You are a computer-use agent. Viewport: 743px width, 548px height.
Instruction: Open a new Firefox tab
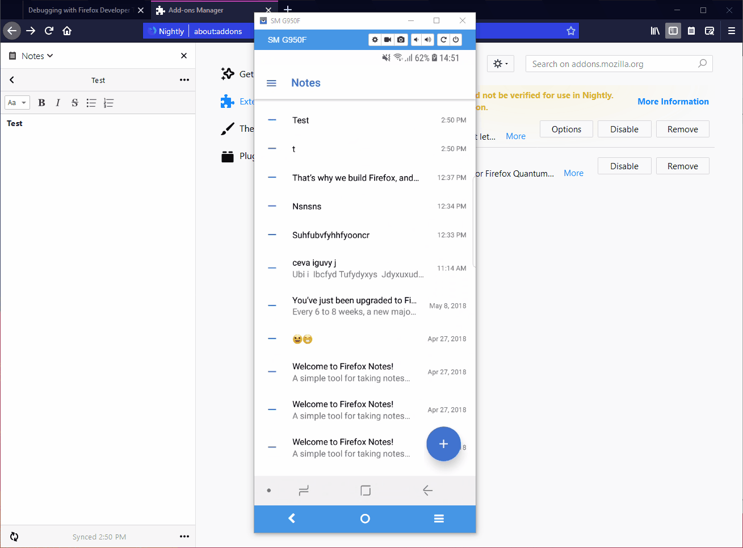[288, 10]
